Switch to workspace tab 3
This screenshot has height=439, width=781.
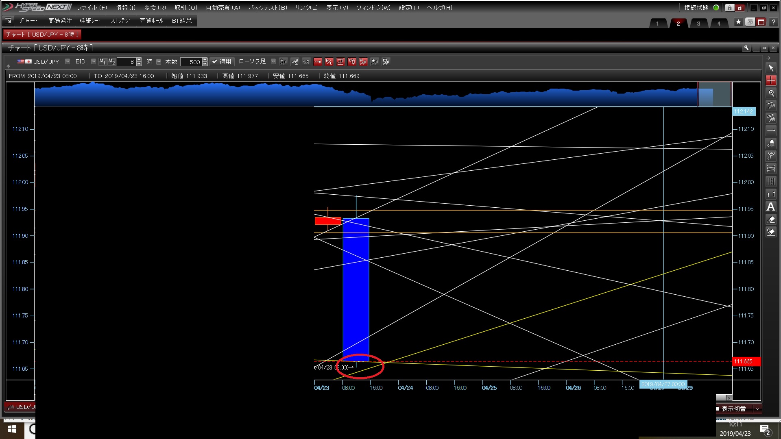[x=698, y=23]
